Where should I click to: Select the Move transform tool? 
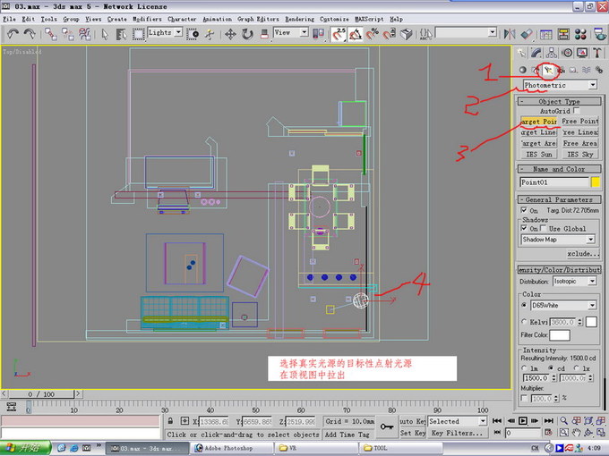(x=230, y=33)
